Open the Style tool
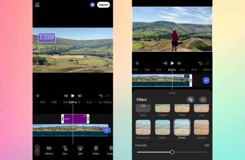 65,150
